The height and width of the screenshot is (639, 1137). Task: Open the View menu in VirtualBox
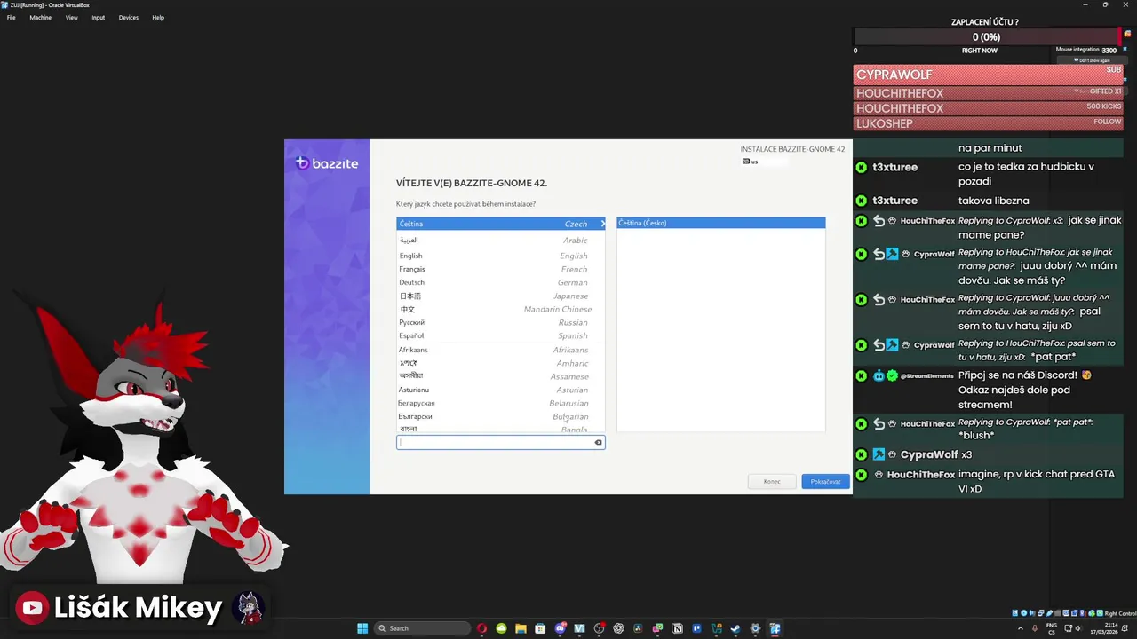(x=71, y=17)
